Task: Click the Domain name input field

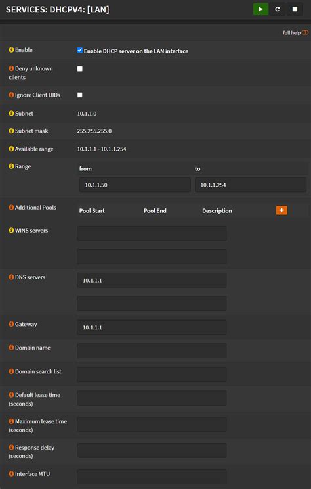Action: click(x=152, y=351)
